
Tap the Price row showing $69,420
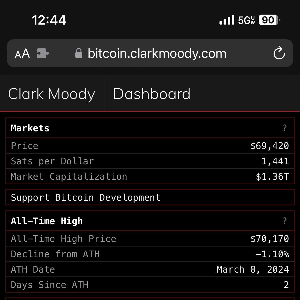[x=150, y=146]
